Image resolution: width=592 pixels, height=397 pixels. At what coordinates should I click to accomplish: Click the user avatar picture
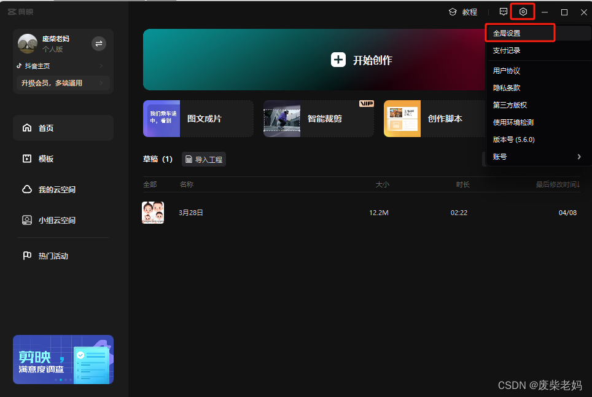(28, 44)
